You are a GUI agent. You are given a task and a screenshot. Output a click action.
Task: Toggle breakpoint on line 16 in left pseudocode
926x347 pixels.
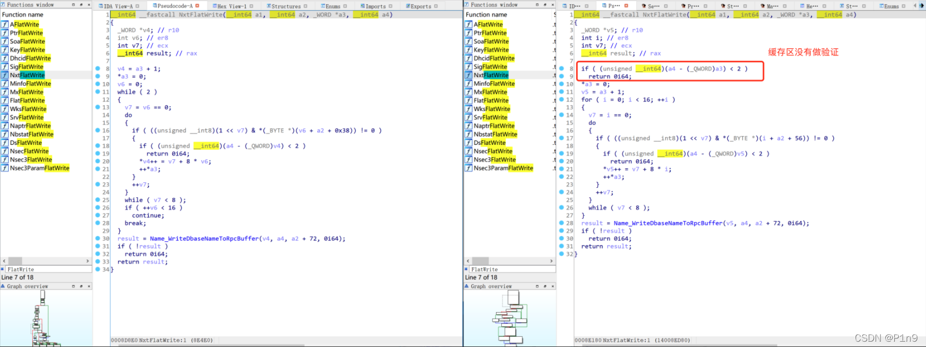(x=98, y=130)
